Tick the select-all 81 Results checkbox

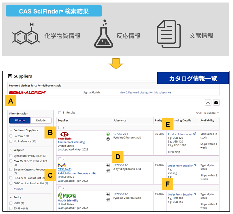point(59,113)
